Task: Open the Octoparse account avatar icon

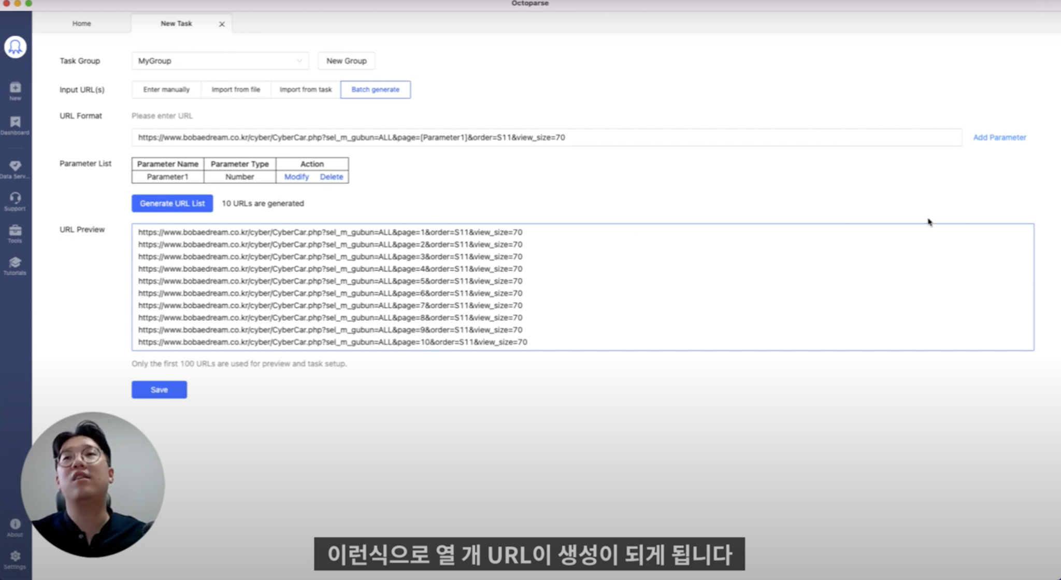Action: point(16,47)
